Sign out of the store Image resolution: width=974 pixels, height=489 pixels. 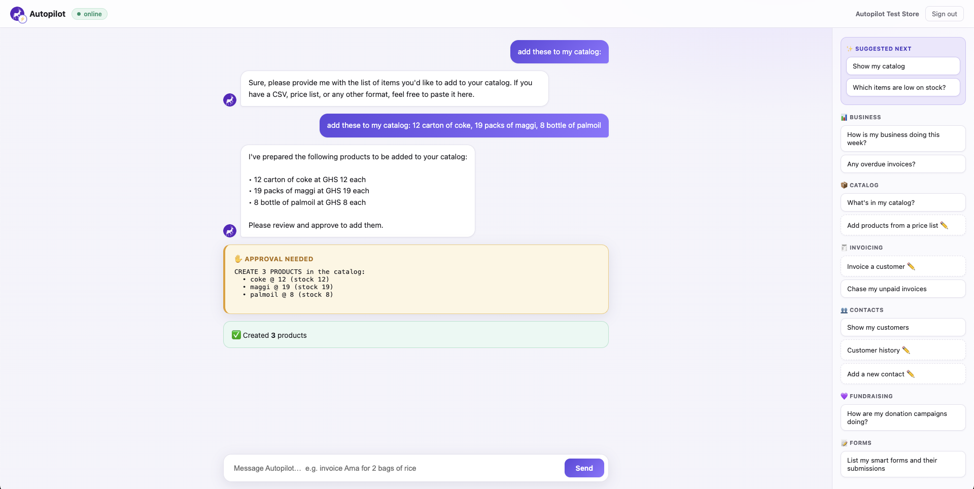[x=944, y=14]
